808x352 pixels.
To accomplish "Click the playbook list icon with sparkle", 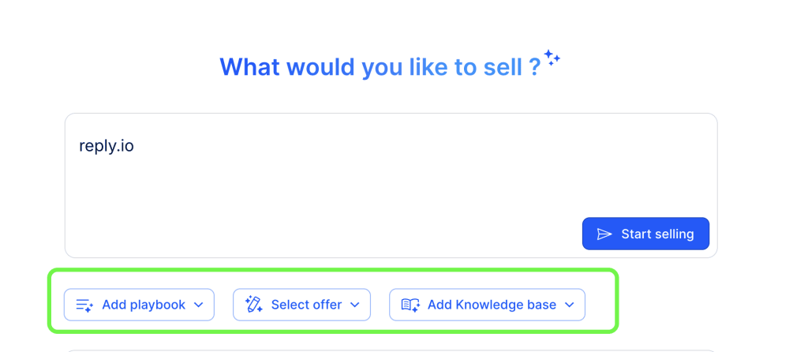I will (84, 305).
